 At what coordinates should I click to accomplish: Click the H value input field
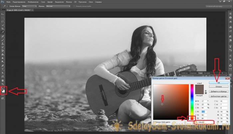(204, 101)
